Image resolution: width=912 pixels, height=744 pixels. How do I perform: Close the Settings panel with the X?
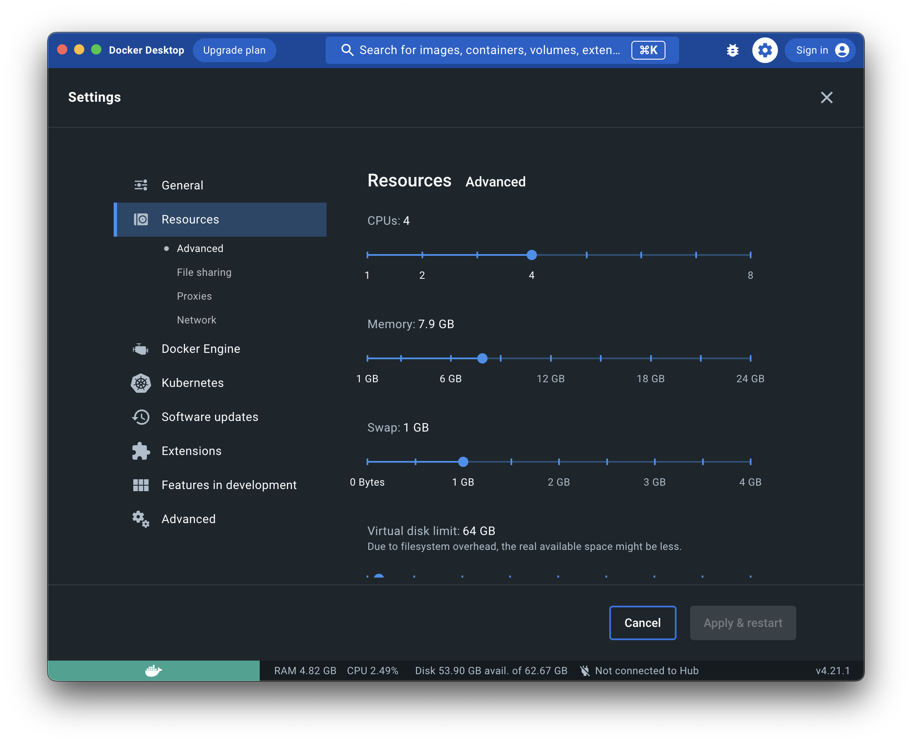click(x=826, y=97)
